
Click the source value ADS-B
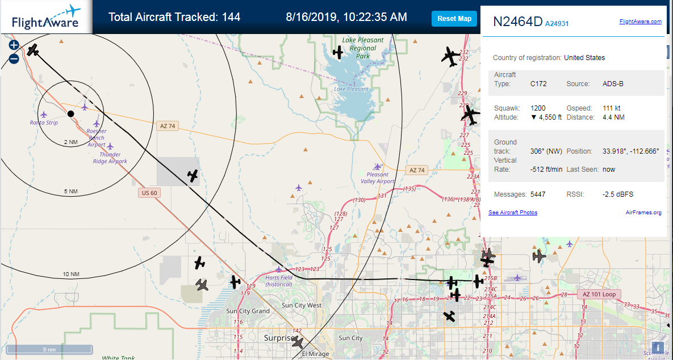[x=613, y=83]
